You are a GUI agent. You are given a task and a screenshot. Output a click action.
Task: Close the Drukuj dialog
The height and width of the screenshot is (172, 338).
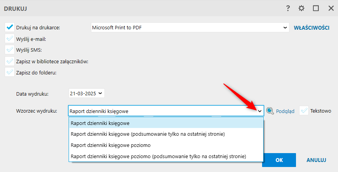click(x=331, y=8)
